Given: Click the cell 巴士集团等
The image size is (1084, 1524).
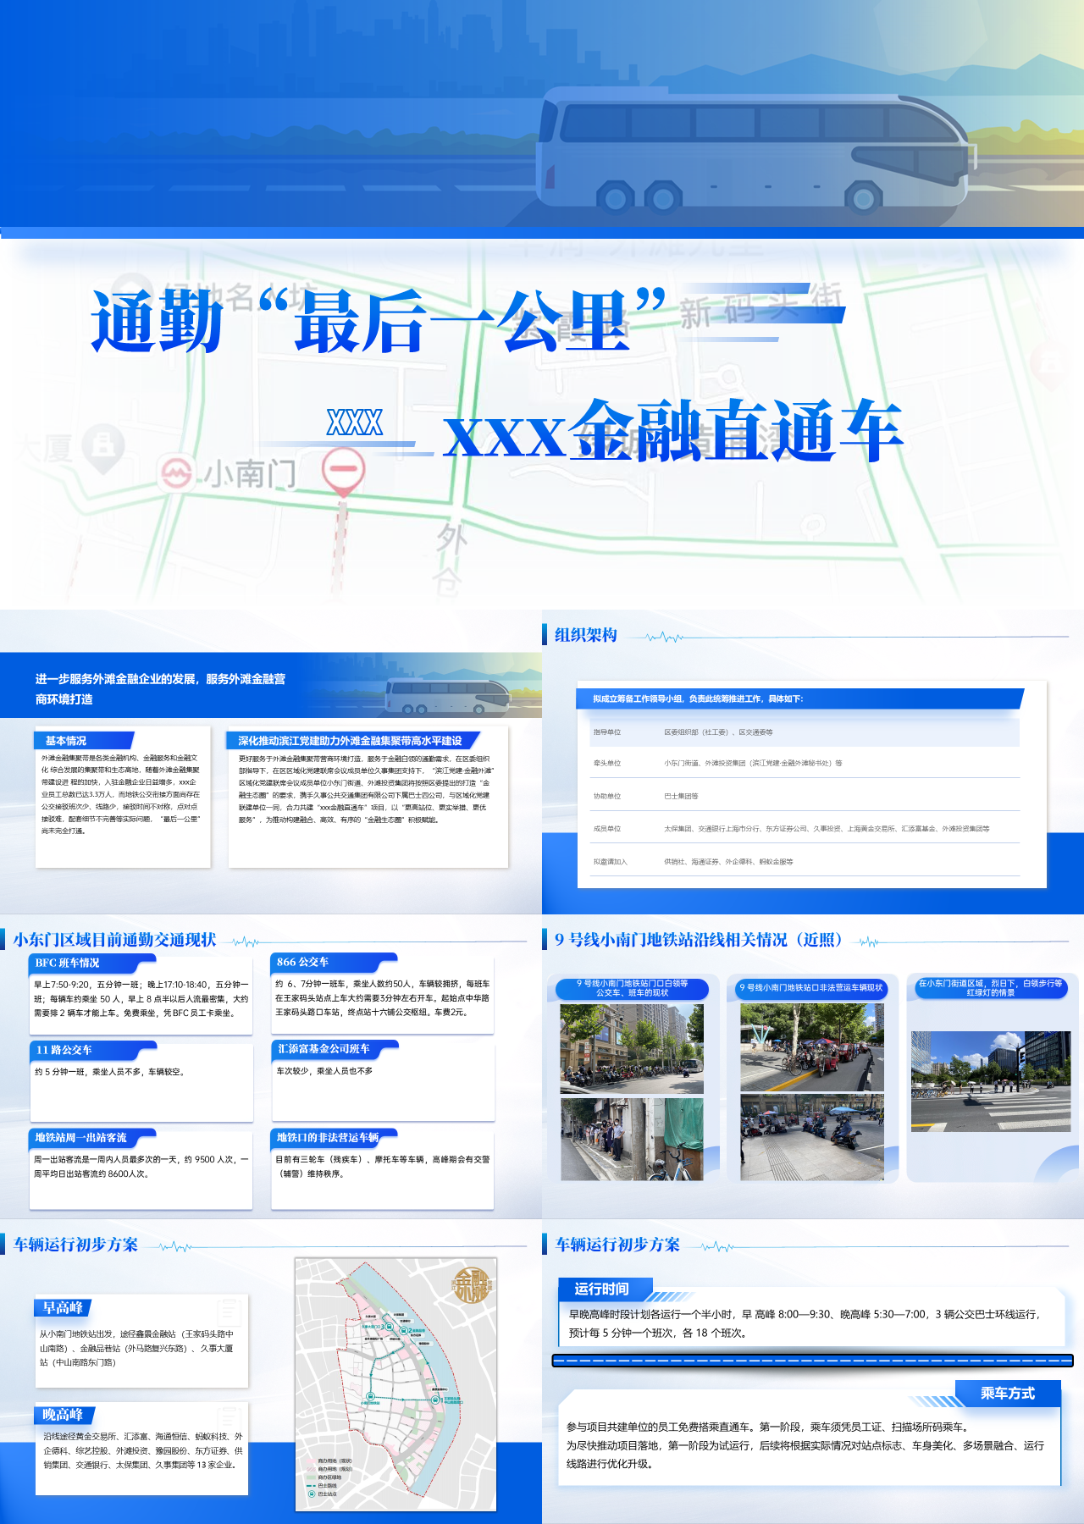Looking at the screenshot, I should click(681, 797).
